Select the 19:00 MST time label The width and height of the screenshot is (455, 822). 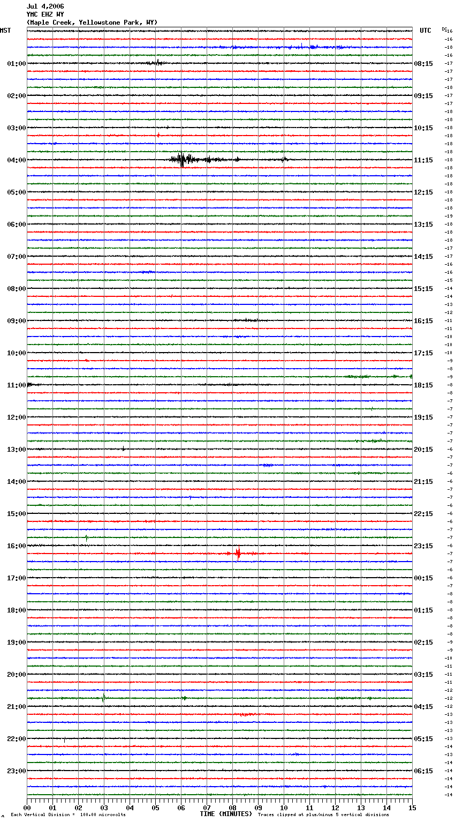(x=17, y=642)
